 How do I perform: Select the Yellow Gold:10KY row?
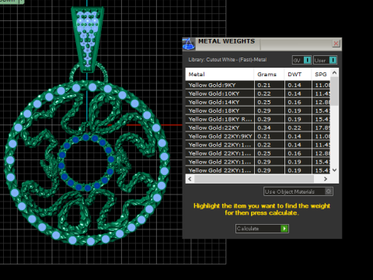point(258,93)
